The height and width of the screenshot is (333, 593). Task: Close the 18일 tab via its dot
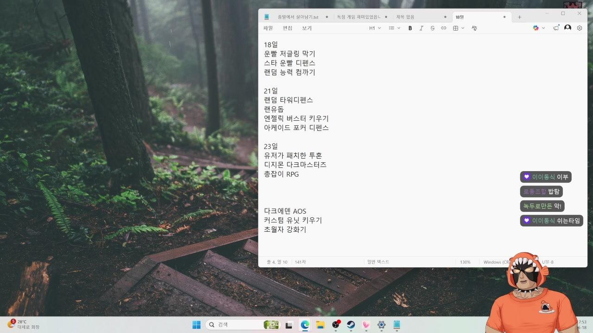(x=505, y=17)
